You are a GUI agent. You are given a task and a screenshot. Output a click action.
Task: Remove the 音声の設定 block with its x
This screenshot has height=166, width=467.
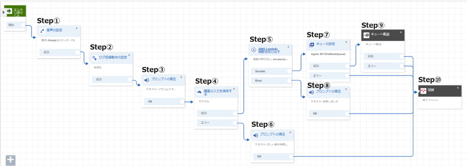[77, 28]
